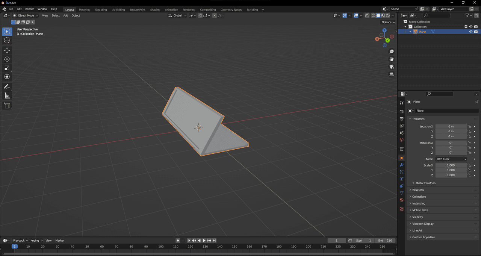
Task: Toggle the lock for Location X
Action: [x=469, y=127]
